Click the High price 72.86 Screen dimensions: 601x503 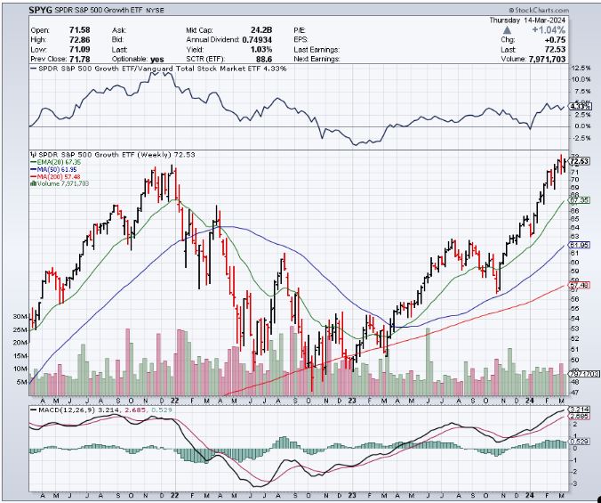80,40
